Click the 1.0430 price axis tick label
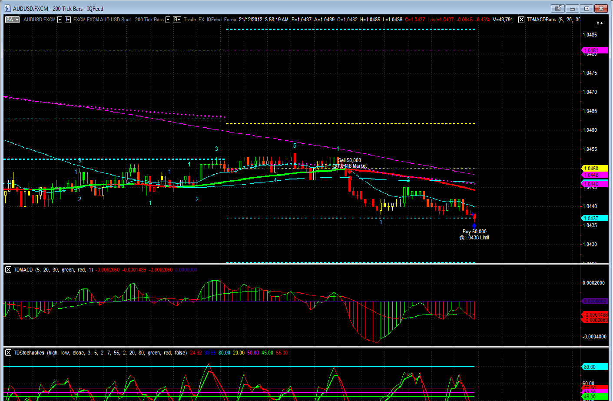The height and width of the screenshot is (401, 613). [x=590, y=245]
